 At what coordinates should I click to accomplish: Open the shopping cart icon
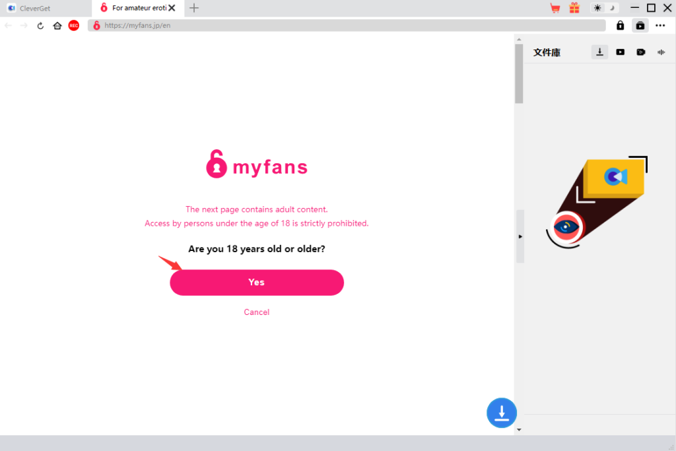(x=555, y=8)
